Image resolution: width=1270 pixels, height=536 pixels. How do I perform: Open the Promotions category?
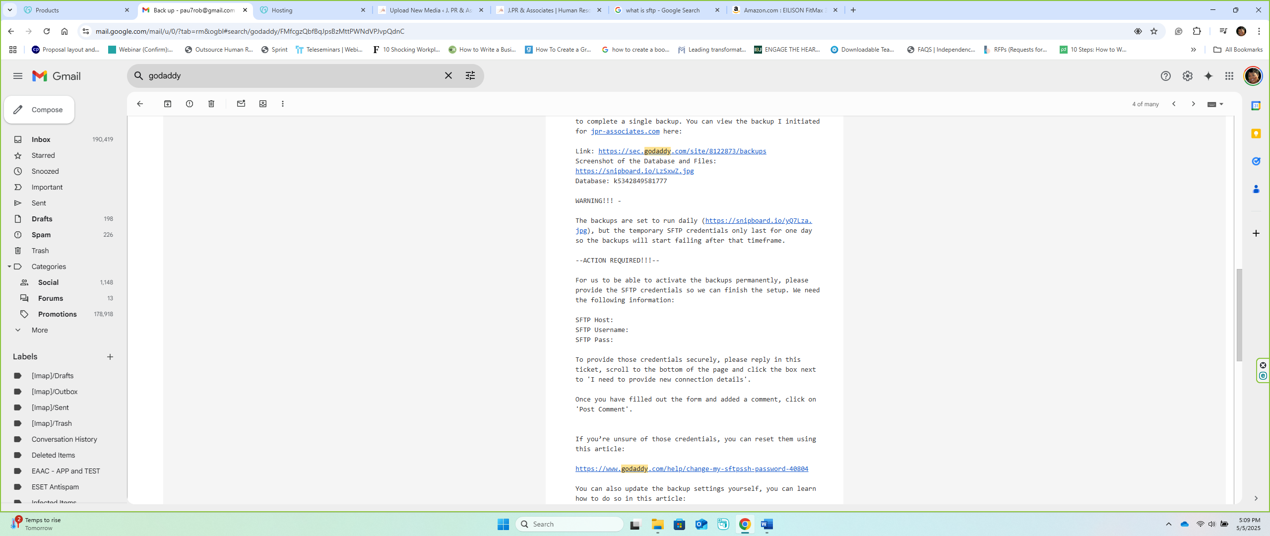coord(63,314)
